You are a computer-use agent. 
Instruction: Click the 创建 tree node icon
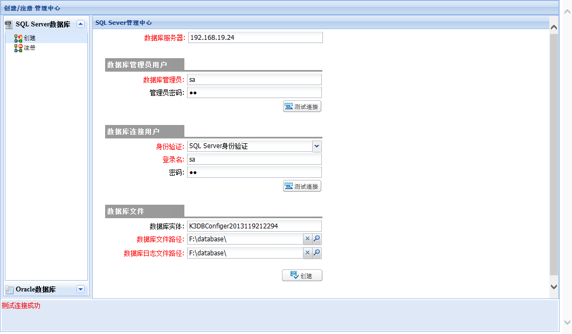tap(18, 38)
